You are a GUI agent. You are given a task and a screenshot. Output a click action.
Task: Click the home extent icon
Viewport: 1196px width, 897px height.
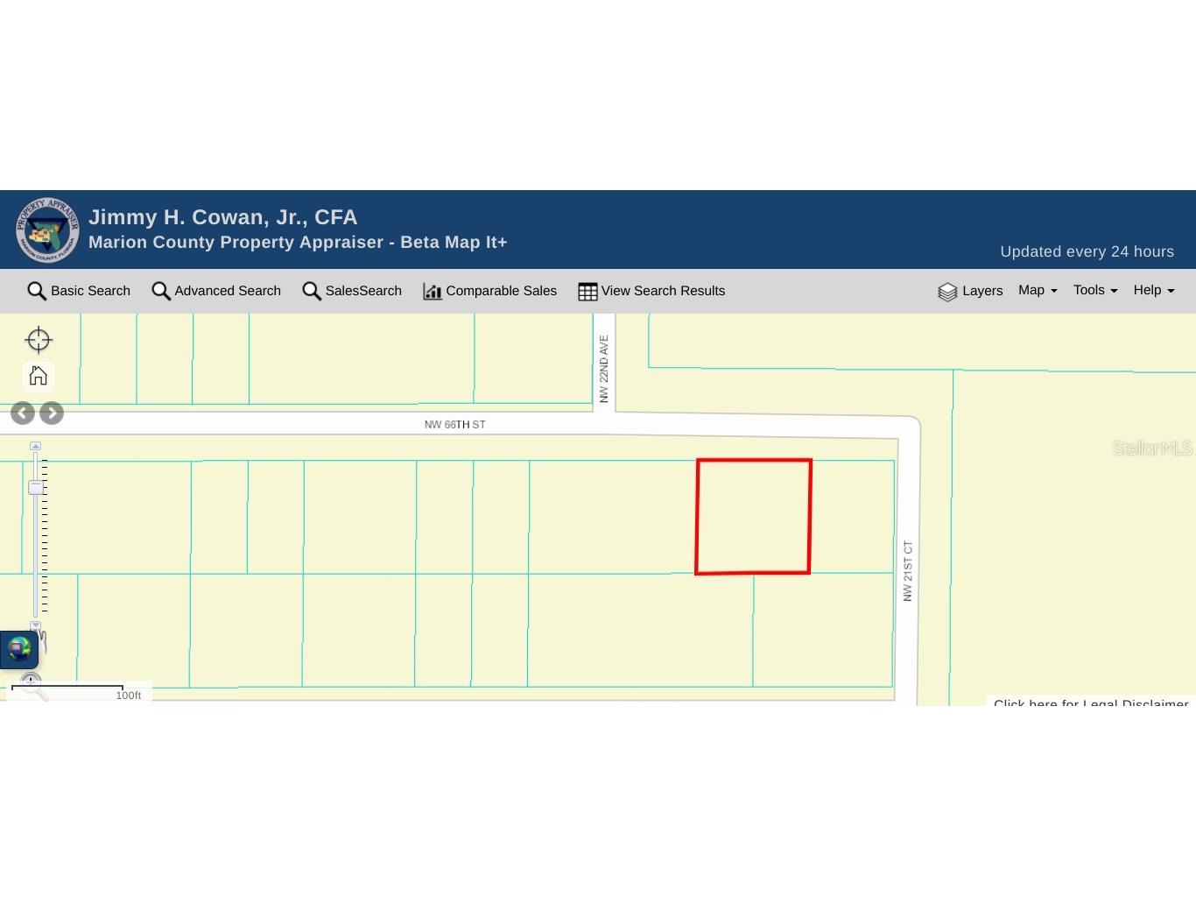(x=38, y=376)
